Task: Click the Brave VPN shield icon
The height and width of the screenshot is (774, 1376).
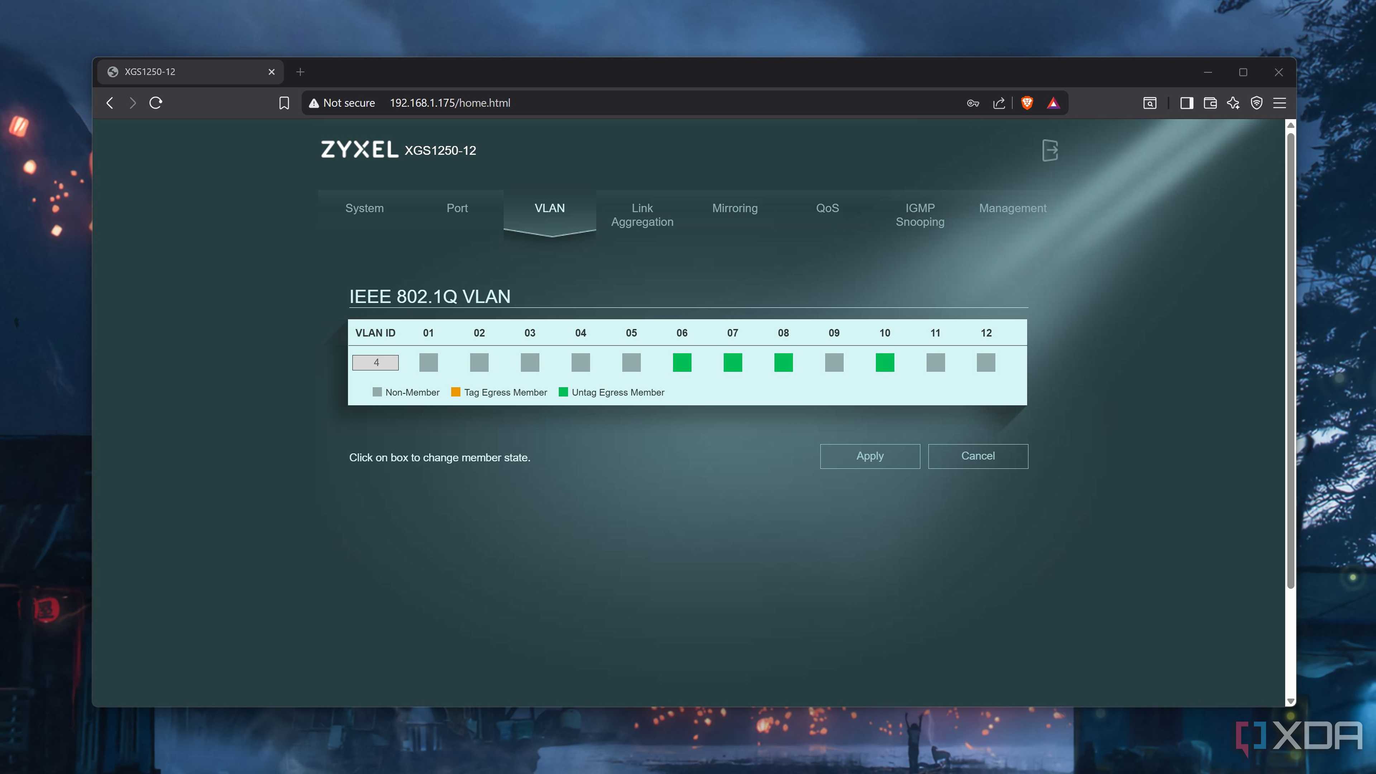Action: (x=1256, y=103)
